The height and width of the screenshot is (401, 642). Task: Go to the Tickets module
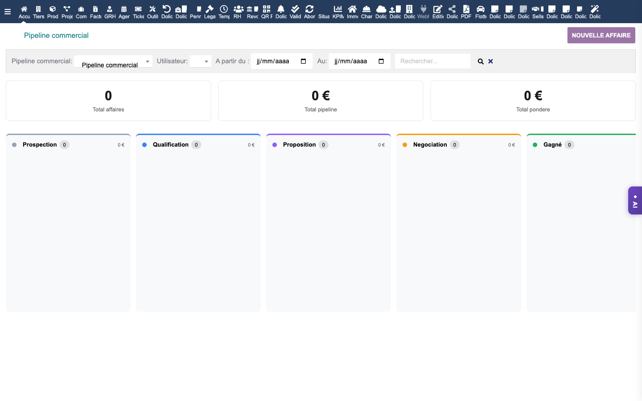[x=138, y=12]
